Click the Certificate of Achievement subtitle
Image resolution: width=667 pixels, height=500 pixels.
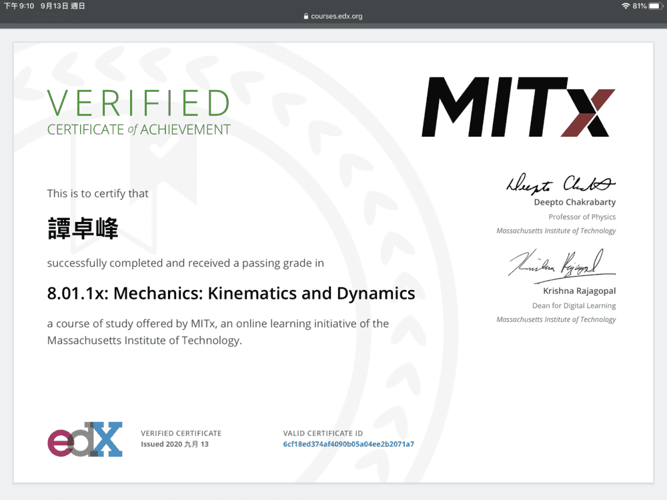coord(138,130)
